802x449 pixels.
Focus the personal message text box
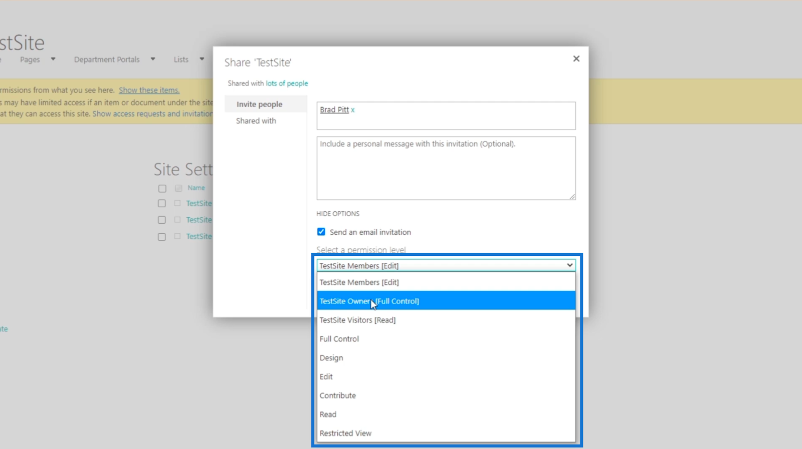click(x=446, y=168)
